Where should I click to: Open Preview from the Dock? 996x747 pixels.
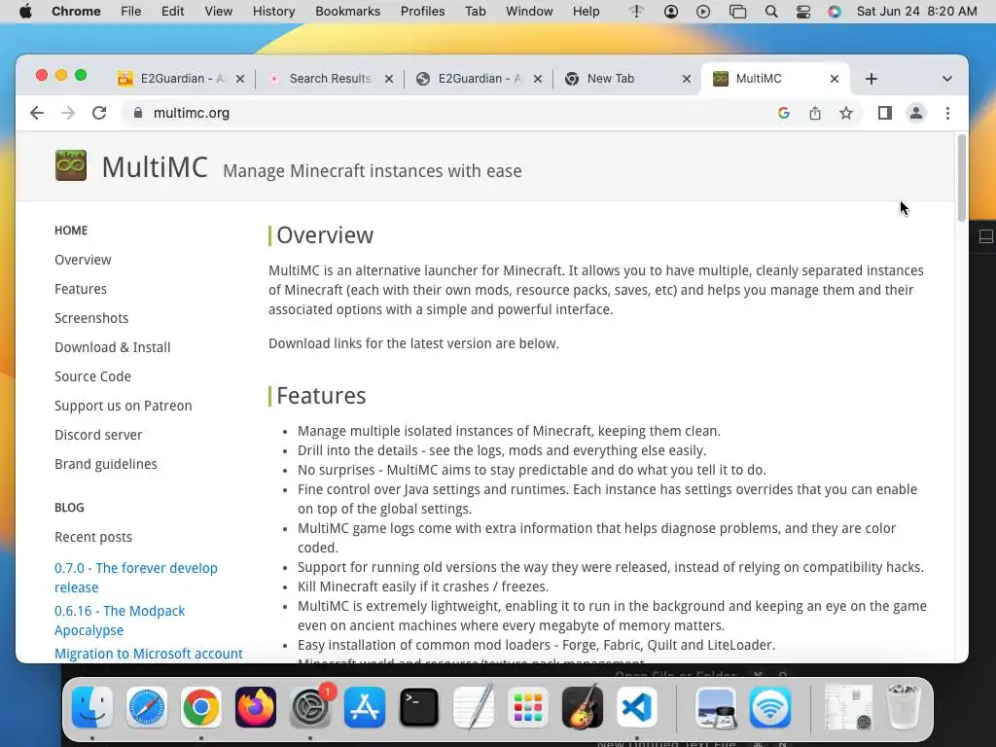point(716,707)
